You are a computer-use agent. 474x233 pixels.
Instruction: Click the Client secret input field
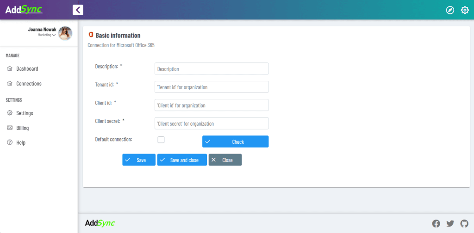click(x=212, y=123)
